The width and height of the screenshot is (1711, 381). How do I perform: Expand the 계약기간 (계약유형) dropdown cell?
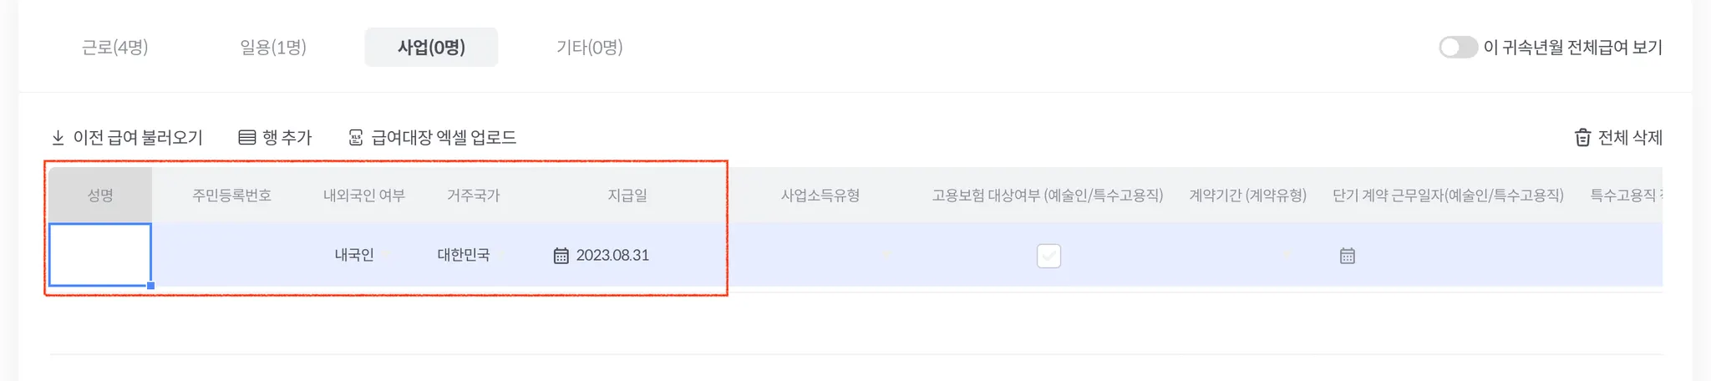(x=1286, y=256)
